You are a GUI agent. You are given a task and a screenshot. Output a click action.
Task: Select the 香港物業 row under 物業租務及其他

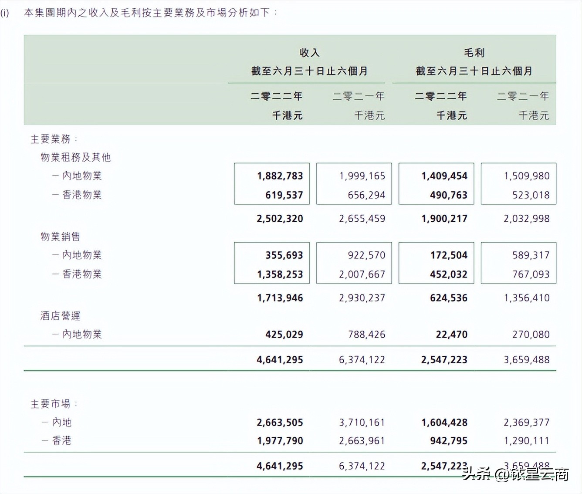[78, 195]
